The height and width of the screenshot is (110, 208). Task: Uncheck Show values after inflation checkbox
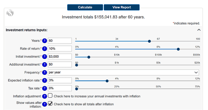tap(50, 103)
